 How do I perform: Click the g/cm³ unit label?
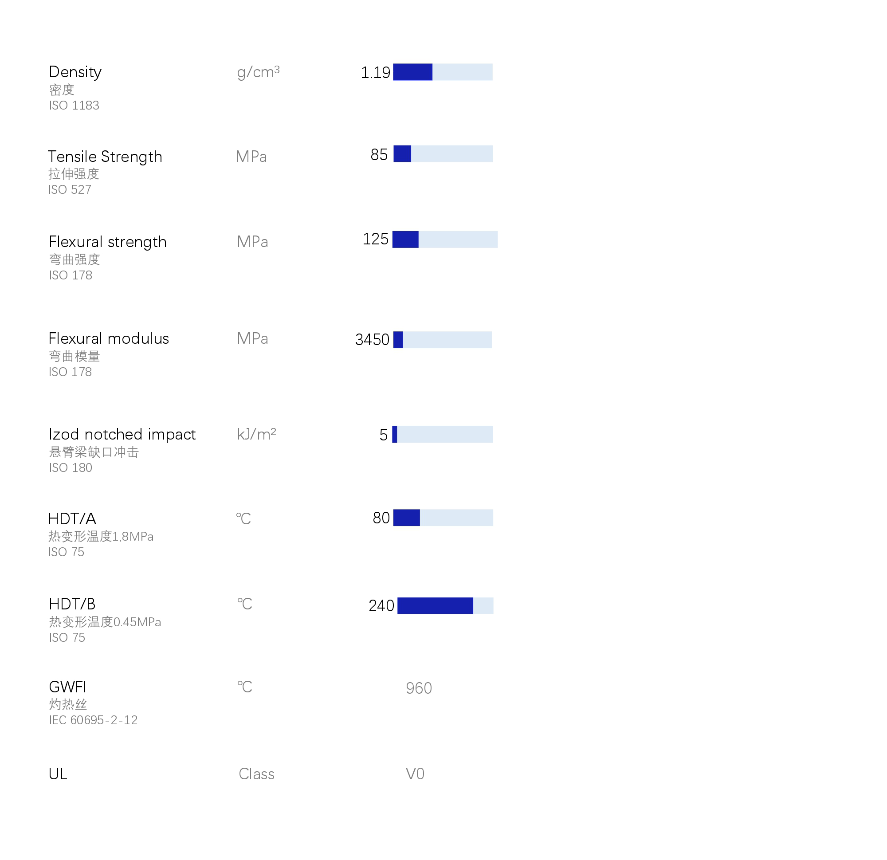258,72
